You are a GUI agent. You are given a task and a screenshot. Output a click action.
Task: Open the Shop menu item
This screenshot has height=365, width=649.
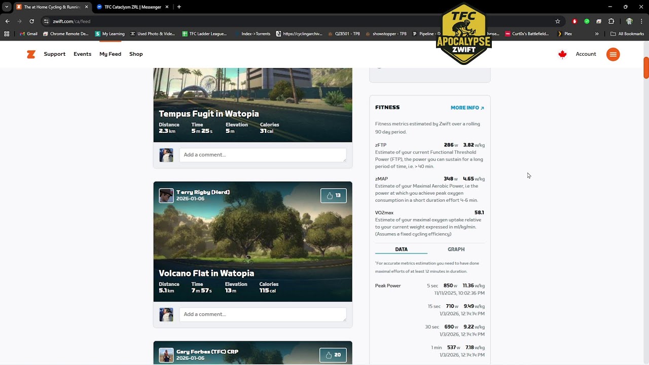(136, 54)
